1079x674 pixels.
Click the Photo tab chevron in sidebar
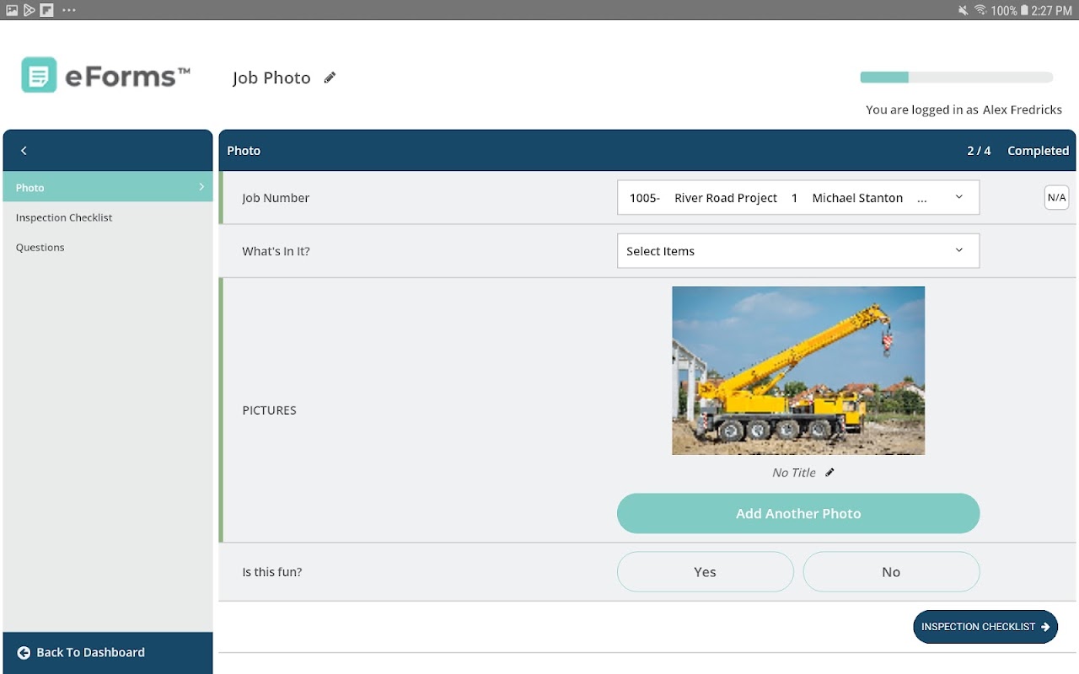coord(201,187)
